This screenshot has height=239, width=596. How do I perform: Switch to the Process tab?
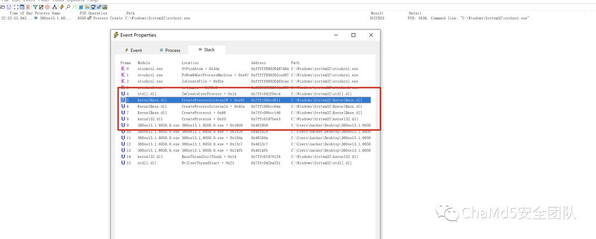point(169,50)
